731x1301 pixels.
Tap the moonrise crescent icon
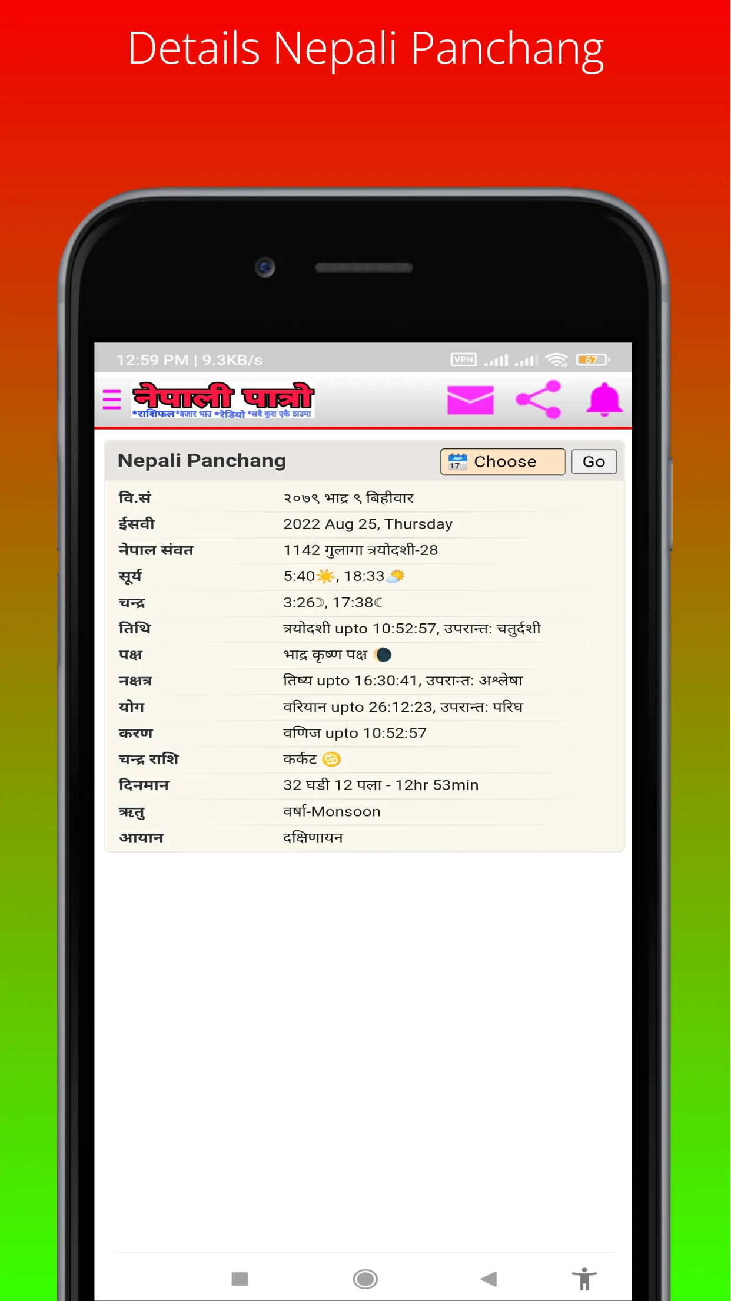tap(320, 603)
